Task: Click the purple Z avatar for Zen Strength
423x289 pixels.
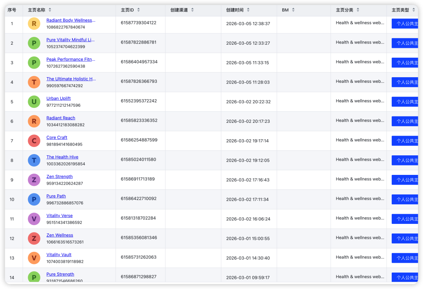Action: point(34,180)
